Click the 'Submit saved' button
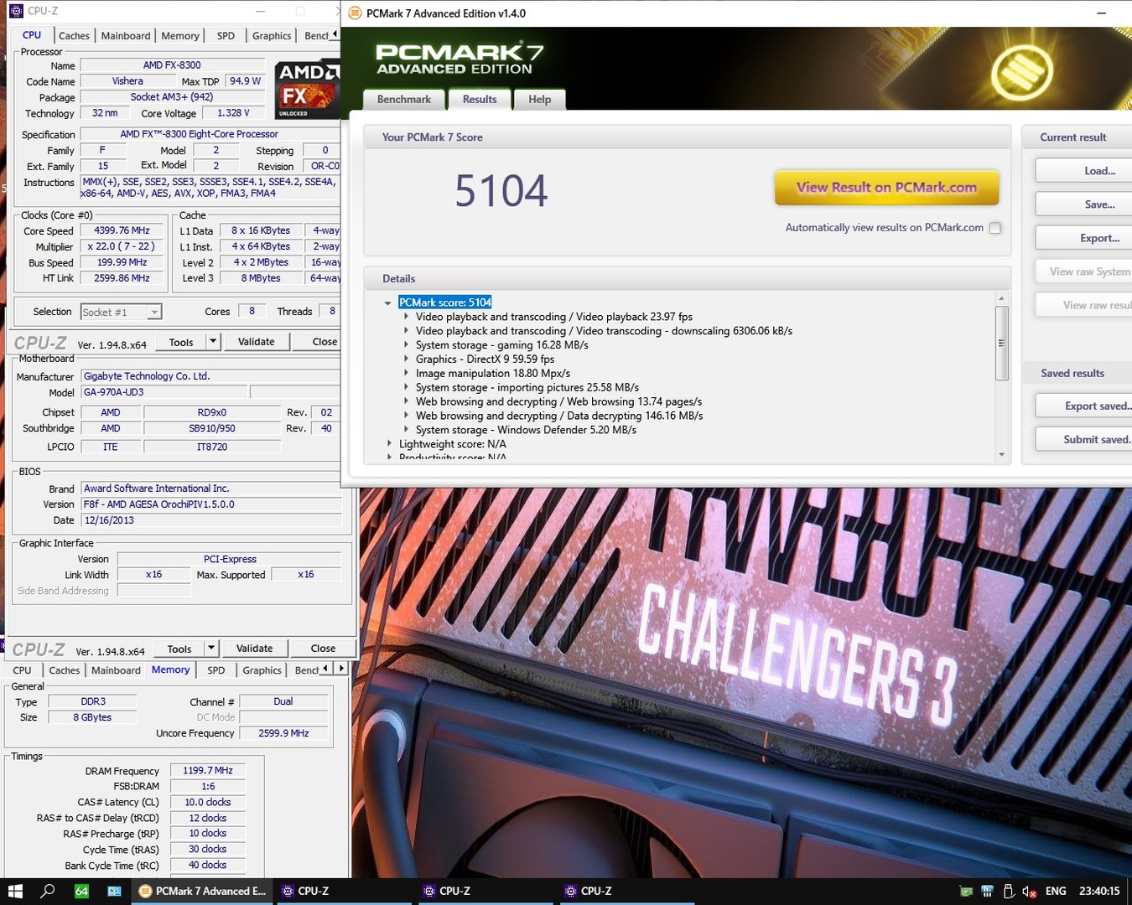The image size is (1132, 905). (1083, 440)
